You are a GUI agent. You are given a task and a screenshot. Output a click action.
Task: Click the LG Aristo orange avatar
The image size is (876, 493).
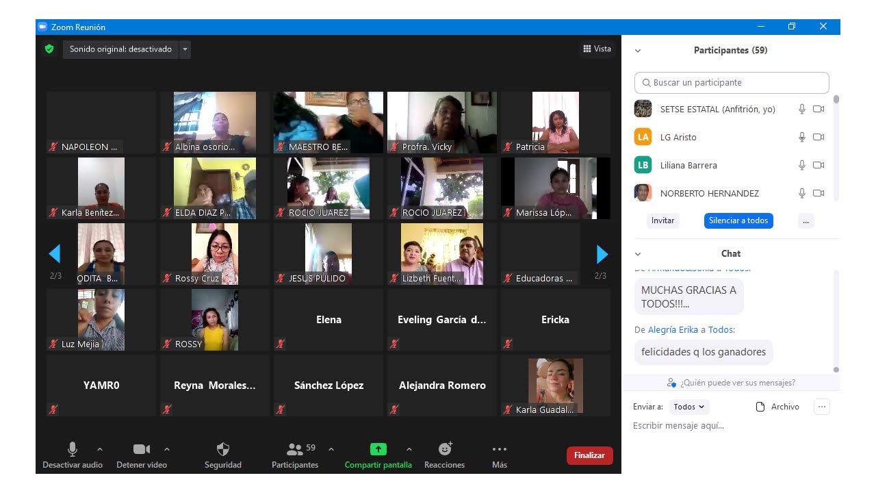[643, 137]
